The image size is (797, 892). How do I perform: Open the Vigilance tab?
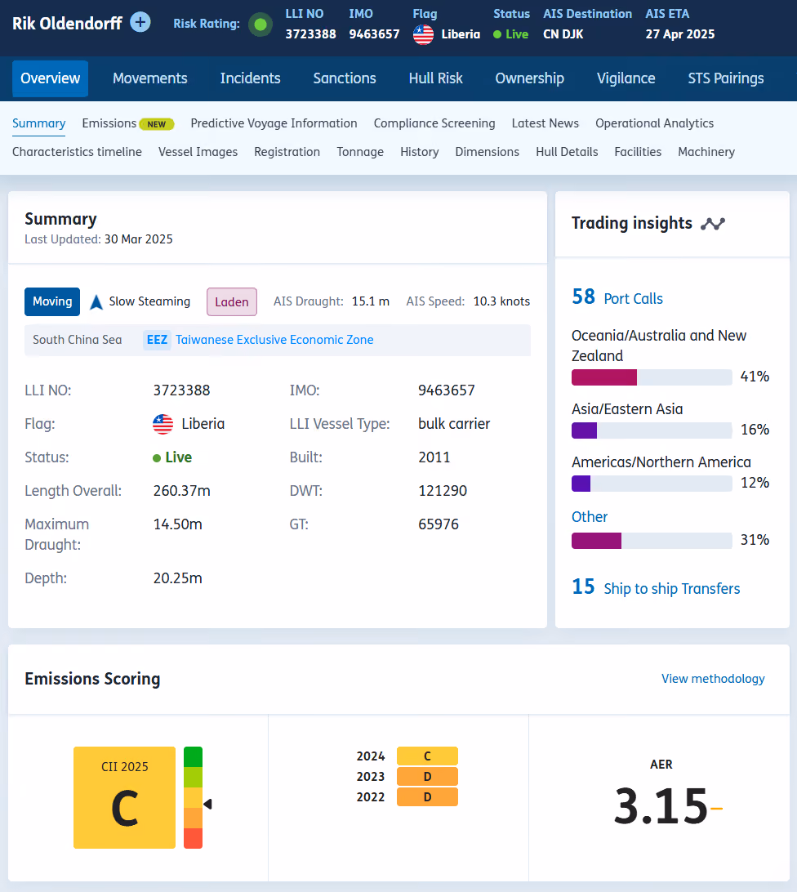pyautogui.click(x=626, y=78)
